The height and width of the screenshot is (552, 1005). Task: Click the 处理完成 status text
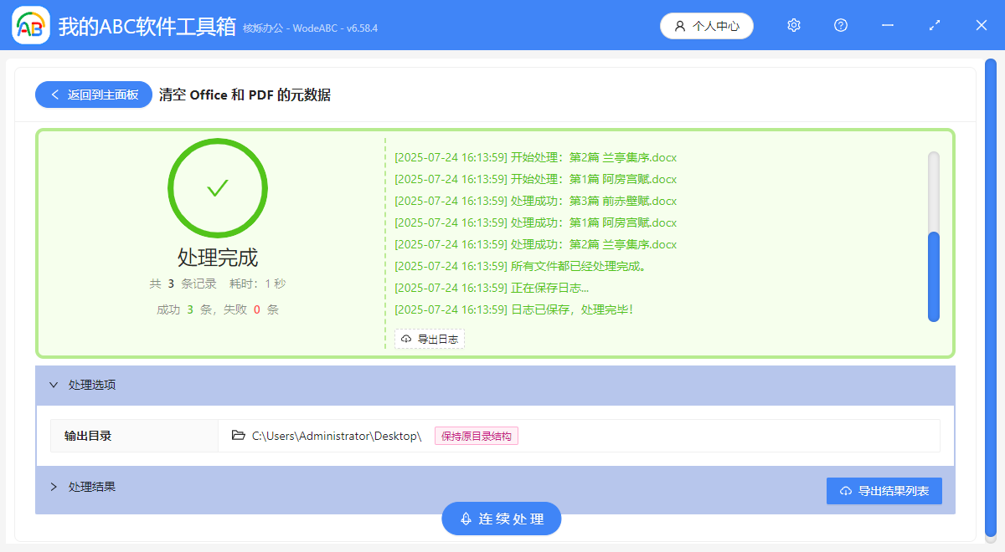coord(218,257)
